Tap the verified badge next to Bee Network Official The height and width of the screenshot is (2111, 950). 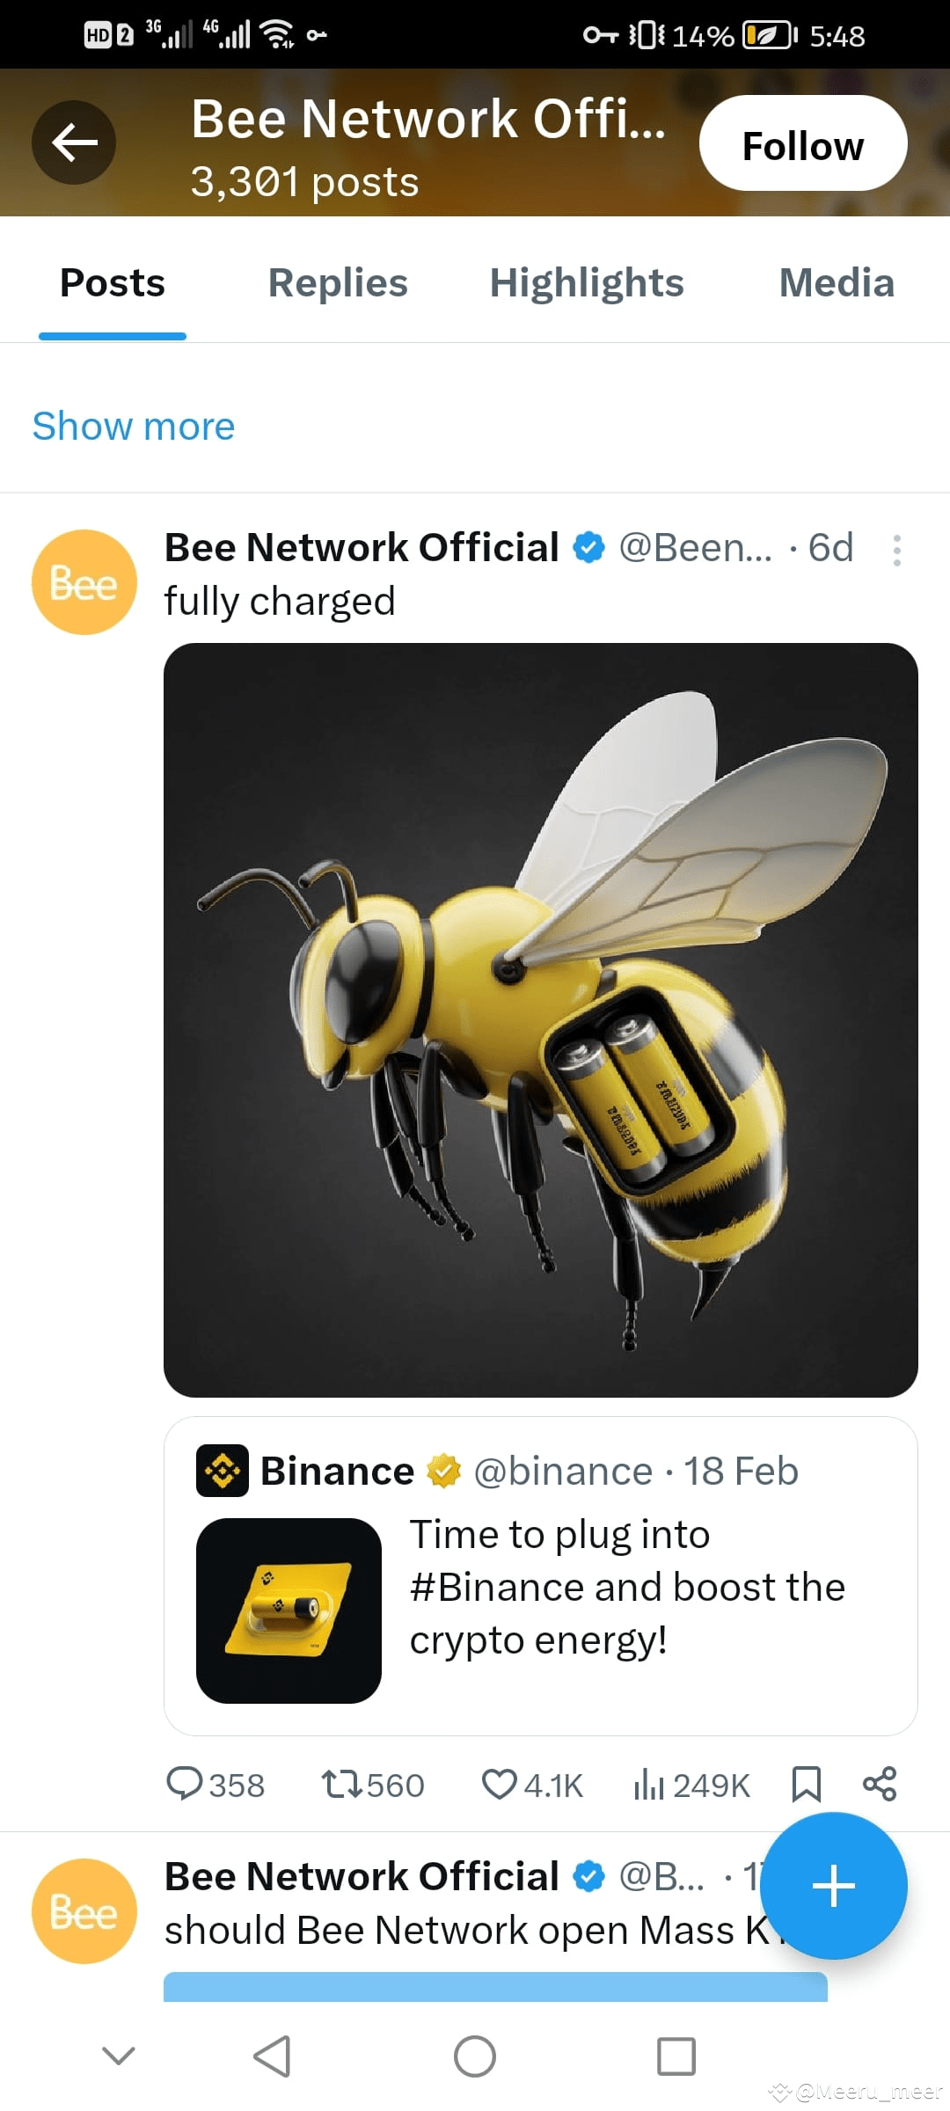pos(587,546)
